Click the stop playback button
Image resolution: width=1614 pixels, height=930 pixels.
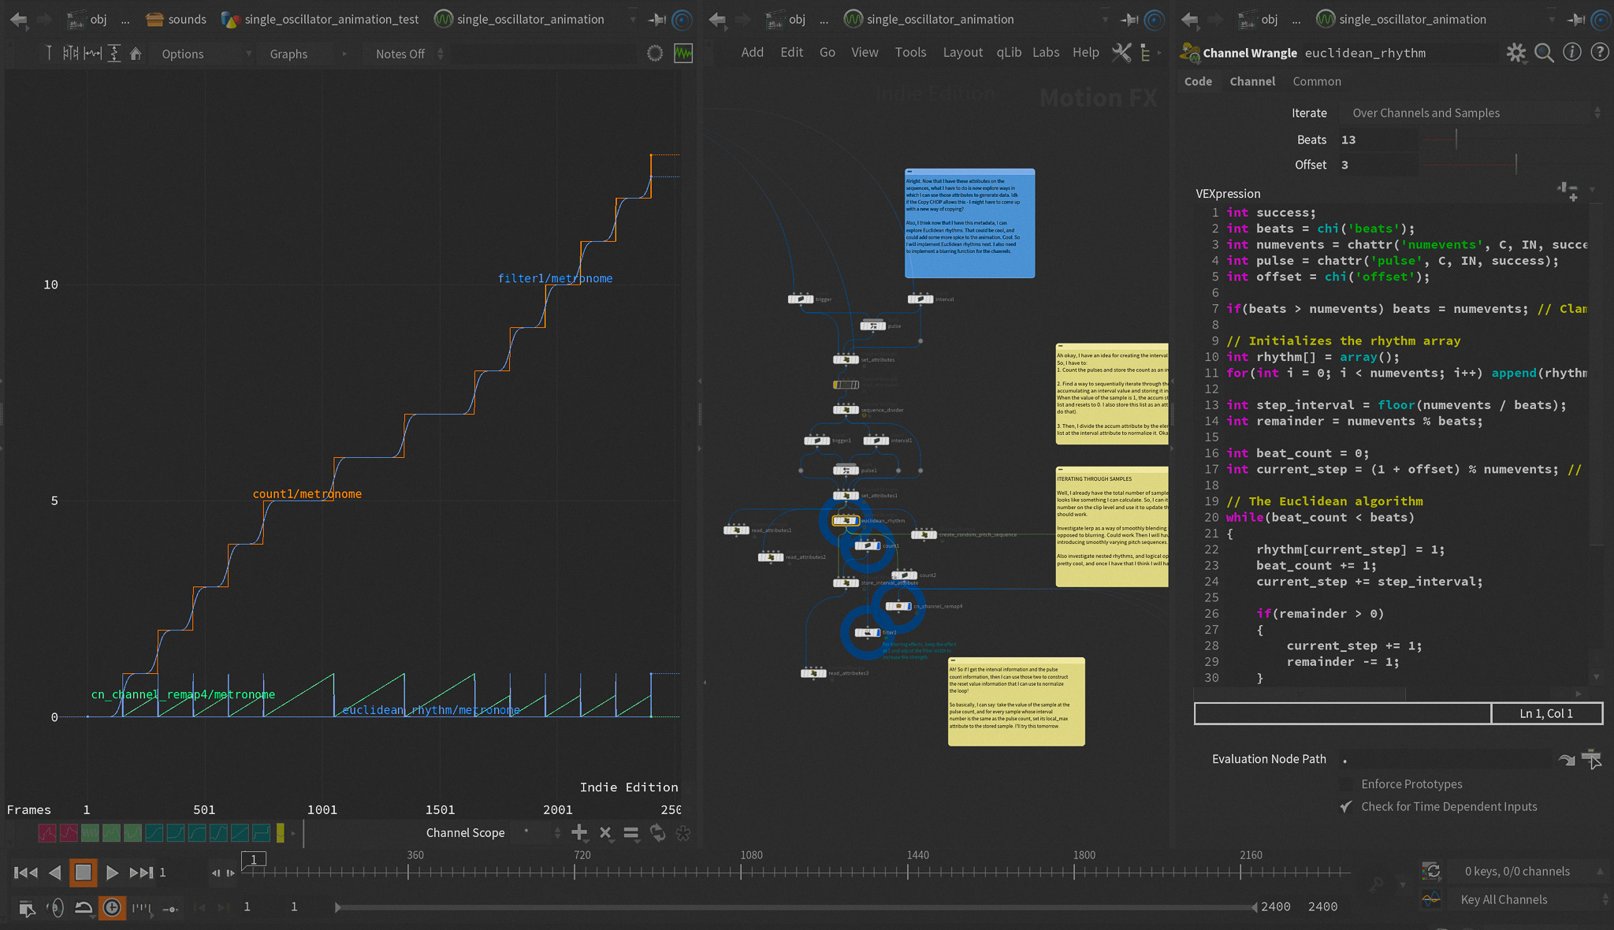click(83, 872)
